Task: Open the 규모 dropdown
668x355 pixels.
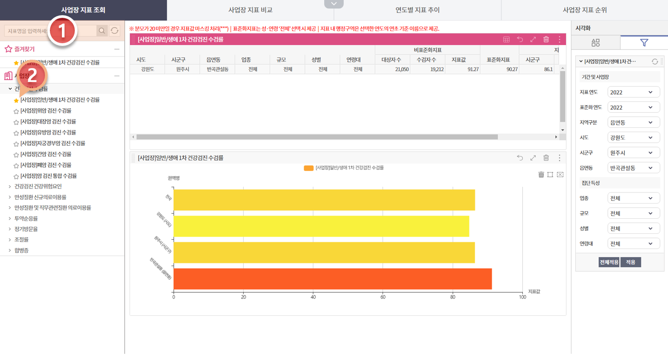Action: 634,213
